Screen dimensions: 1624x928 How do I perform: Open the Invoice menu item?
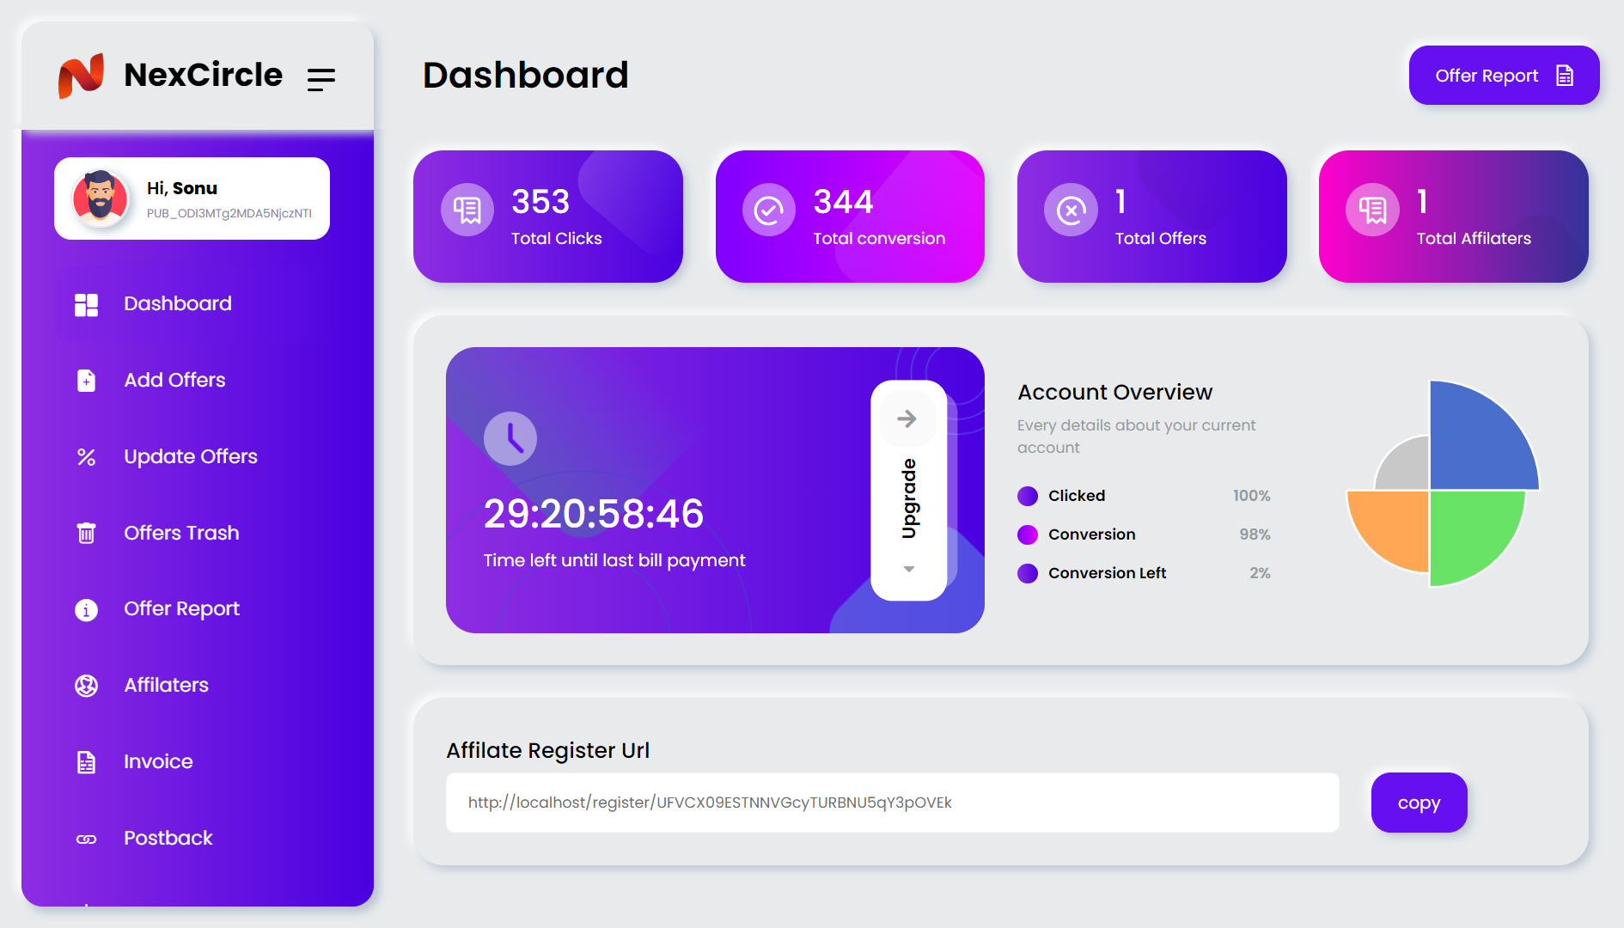pyautogui.click(x=158, y=762)
